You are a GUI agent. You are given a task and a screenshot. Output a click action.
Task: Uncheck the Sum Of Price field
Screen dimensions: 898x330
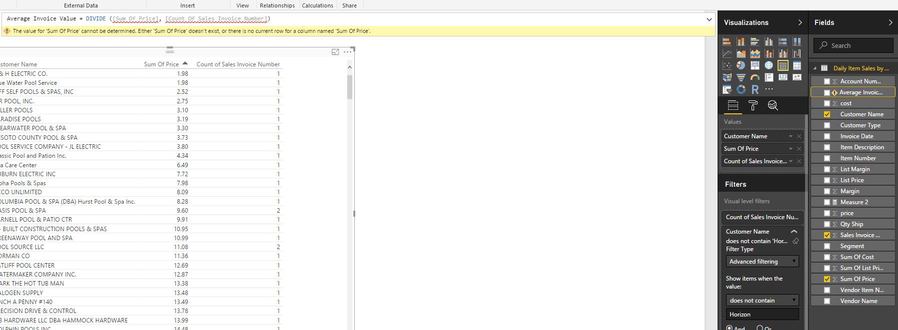pyautogui.click(x=827, y=279)
